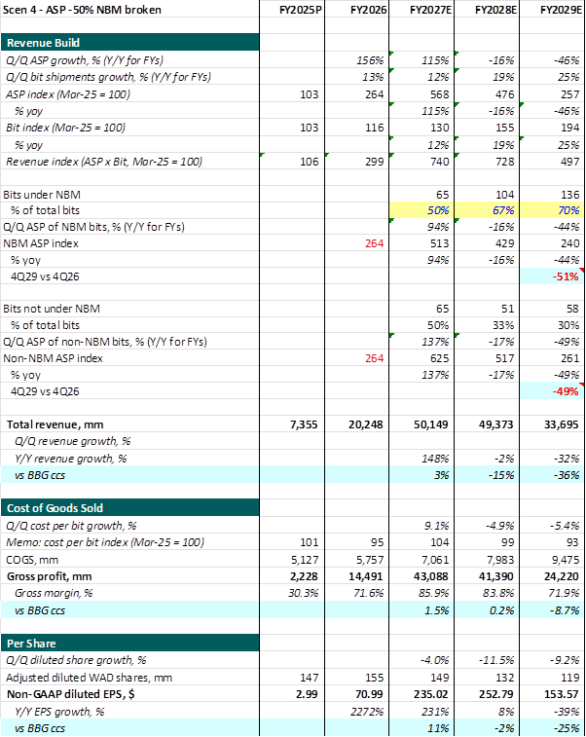Screen dimensions: 586x737
Task: Select yellow cell showing 67% of total bits
Action: pos(487,210)
